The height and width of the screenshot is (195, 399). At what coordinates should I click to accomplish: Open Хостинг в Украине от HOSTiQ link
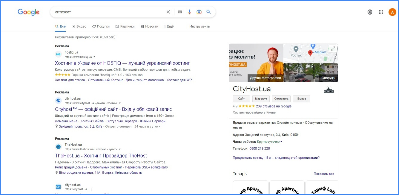coord(122,63)
